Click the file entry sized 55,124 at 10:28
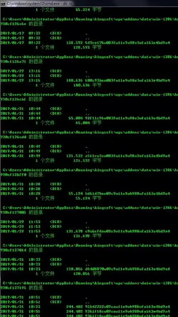Image resolution: width=178 pixels, height=317 pixels. (85, 194)
